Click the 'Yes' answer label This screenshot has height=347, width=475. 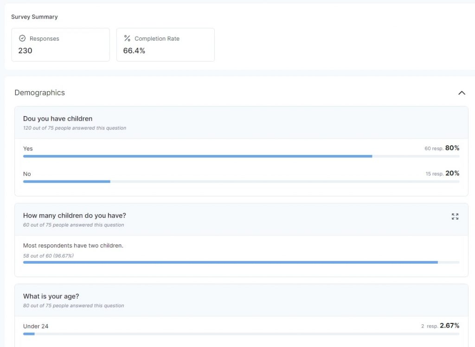click(28, 149)
